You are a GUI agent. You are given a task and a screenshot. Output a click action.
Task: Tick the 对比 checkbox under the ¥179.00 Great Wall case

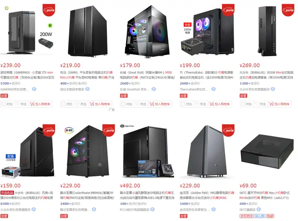click(123, 104)
